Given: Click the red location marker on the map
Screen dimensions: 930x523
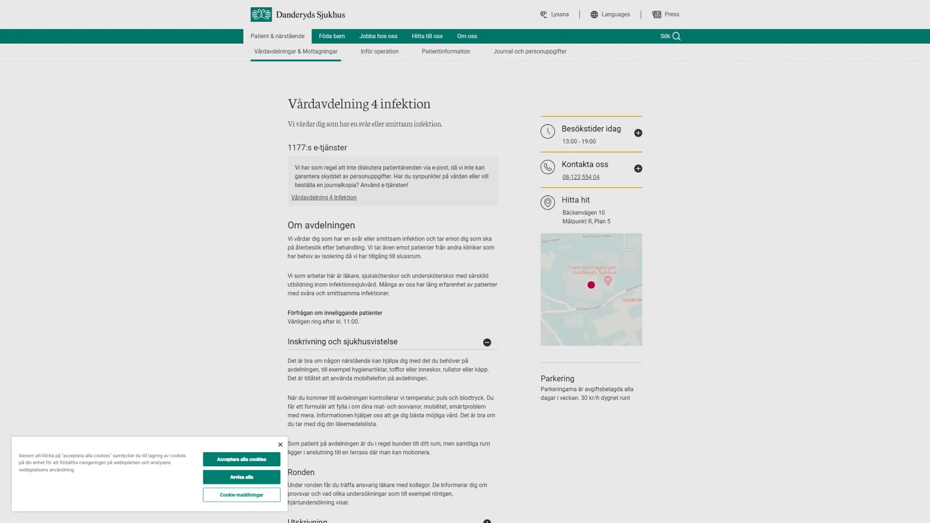Looking at the screenshot, I should pyautogui.click(x=591, y=285).
